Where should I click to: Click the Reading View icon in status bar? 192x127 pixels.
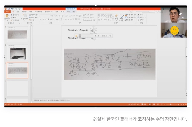click(x=158, y=104)
